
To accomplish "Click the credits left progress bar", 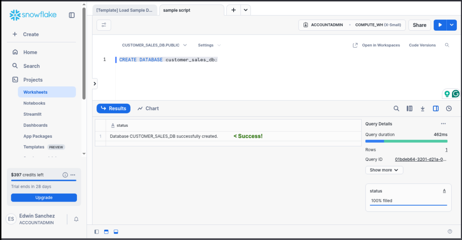I will 44,180.
